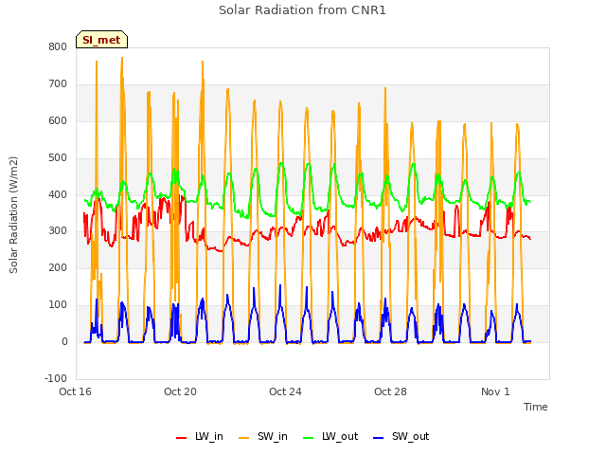Image resolution: width=606 pixels, height=455 pixels.
Task: Click the Oct 24 x-axis tick label
Action: click(x=285, y=391)
